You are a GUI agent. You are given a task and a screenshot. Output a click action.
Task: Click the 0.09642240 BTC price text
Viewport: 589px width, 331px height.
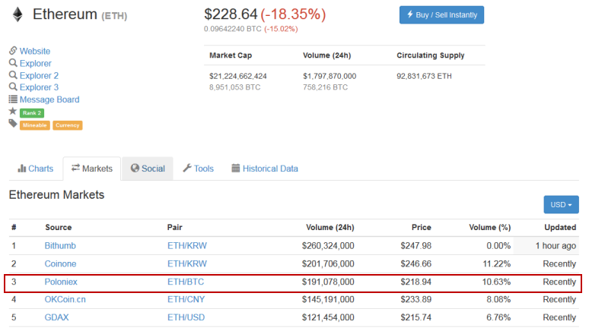233,29
